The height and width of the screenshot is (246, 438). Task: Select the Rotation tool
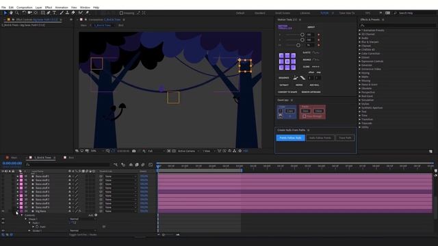coord(24,13)
